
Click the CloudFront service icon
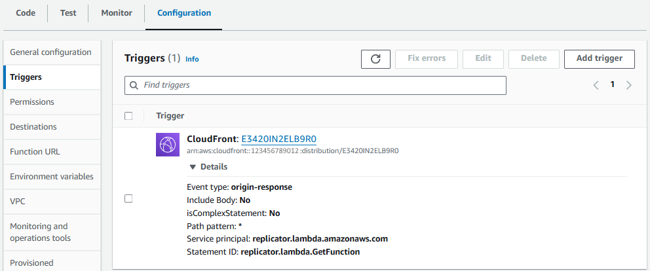[168, 145]
